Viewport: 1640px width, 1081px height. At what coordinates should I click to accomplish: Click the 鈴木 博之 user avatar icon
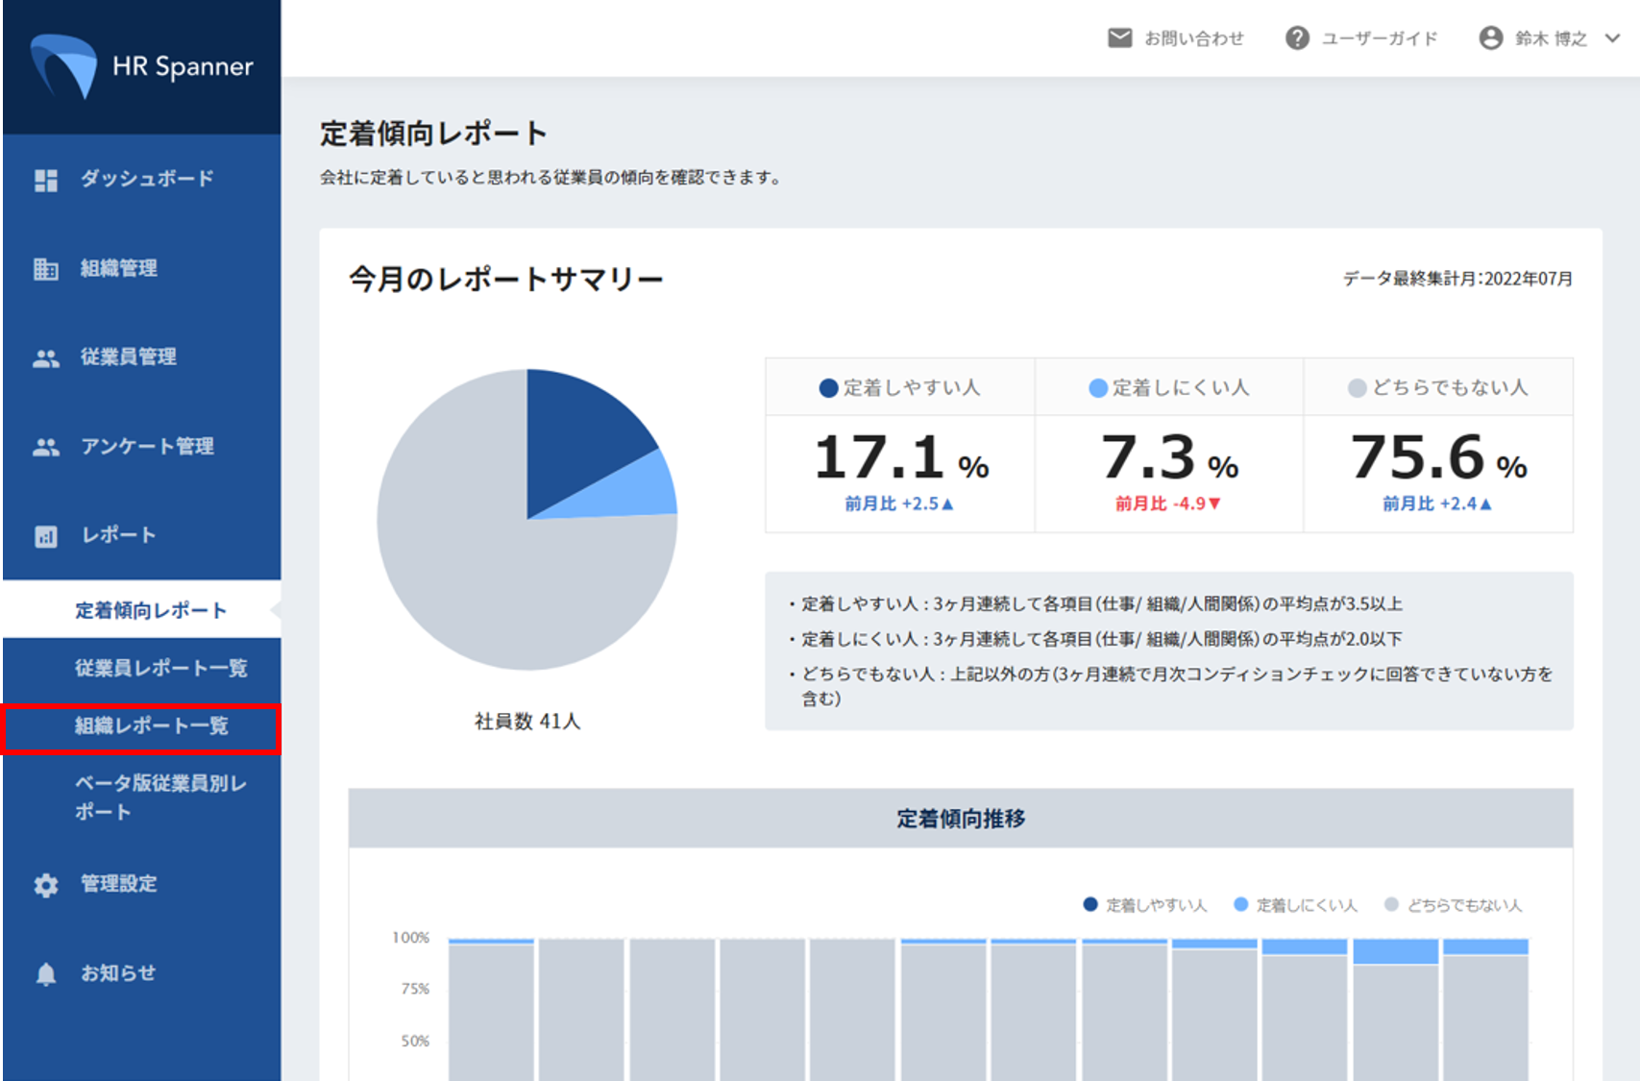click(1490, 39)
